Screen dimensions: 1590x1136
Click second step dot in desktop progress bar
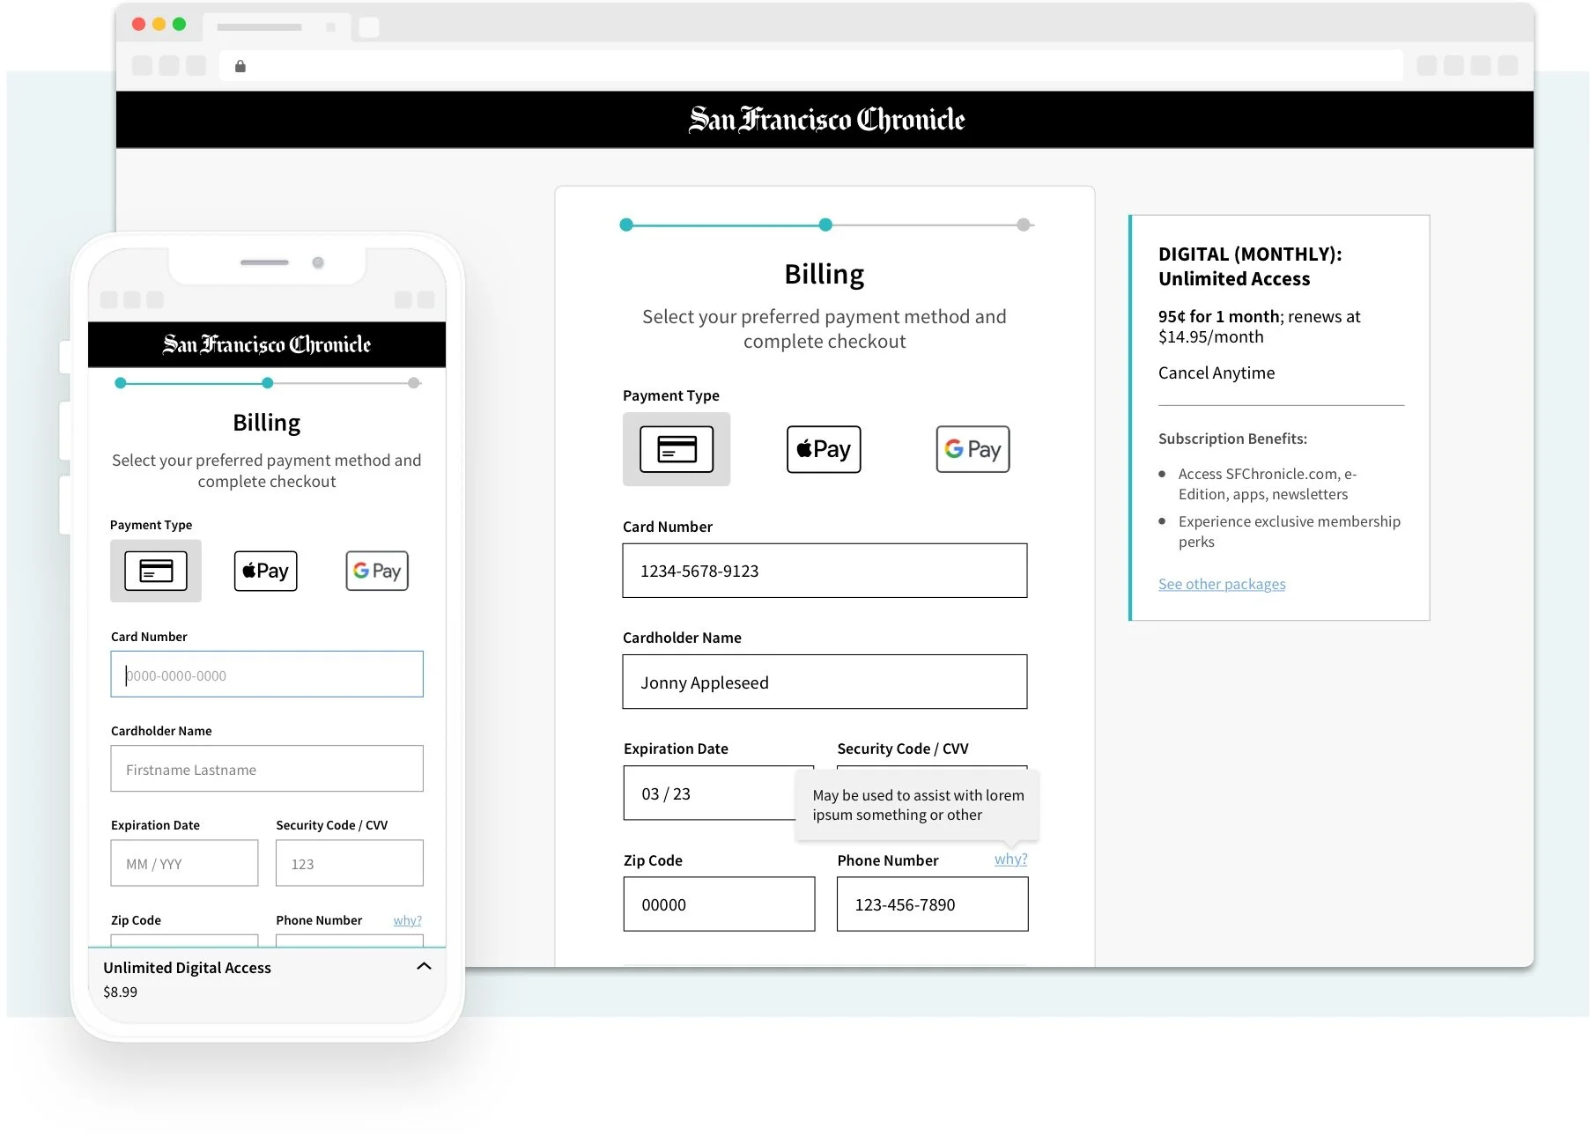click(825, 225)
